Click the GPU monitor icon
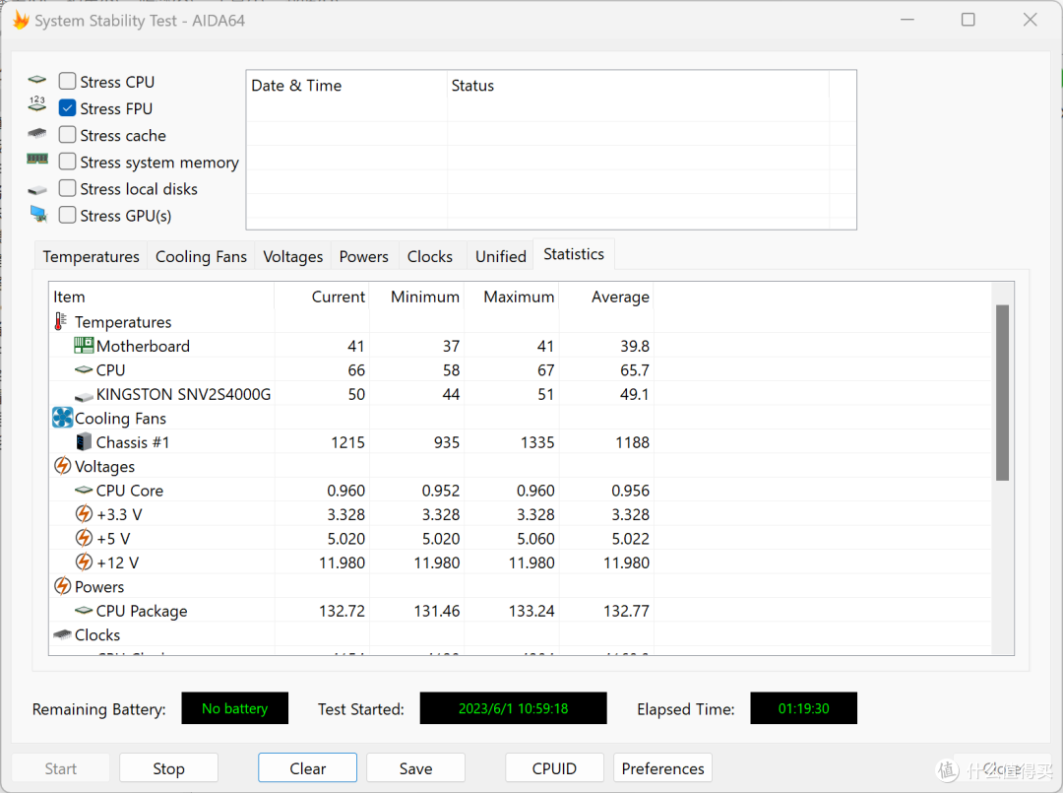This screenshot has height=793, width=1063. [x=38, y=215]
